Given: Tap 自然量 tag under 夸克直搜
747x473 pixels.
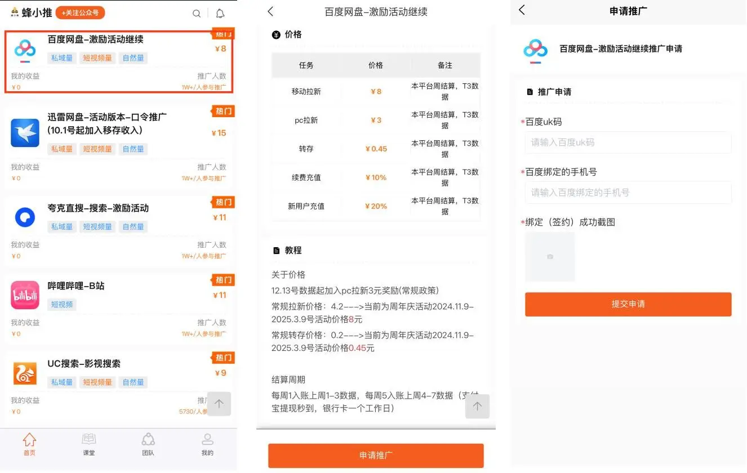Looking at the screenshot, I should pyautogui.click(x=133, y=227).
